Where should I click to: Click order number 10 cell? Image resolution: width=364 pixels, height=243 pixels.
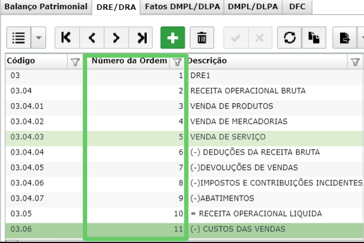click(x=136, y=214)
